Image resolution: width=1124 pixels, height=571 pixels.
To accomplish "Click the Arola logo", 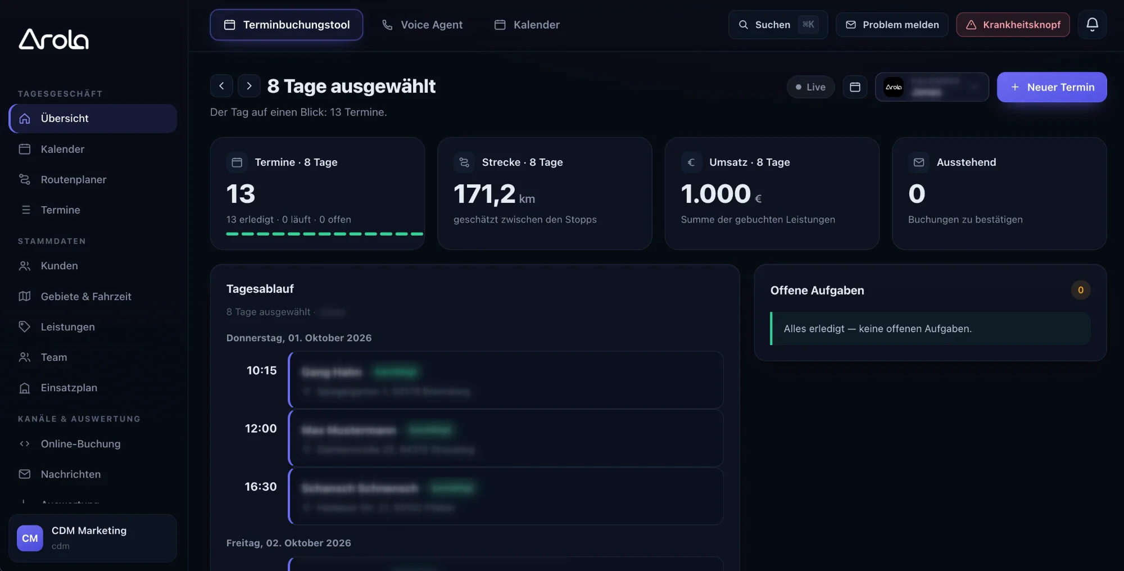I will [x=54, y=39].
